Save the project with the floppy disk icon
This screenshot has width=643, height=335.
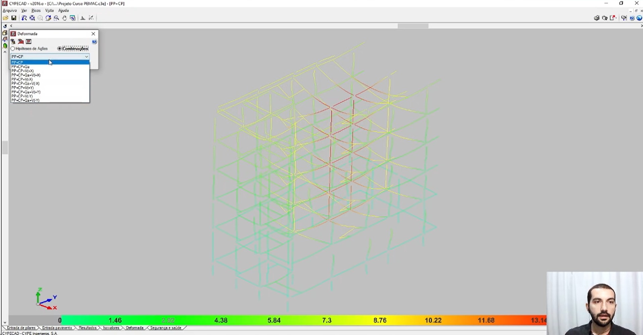[14, 18]
